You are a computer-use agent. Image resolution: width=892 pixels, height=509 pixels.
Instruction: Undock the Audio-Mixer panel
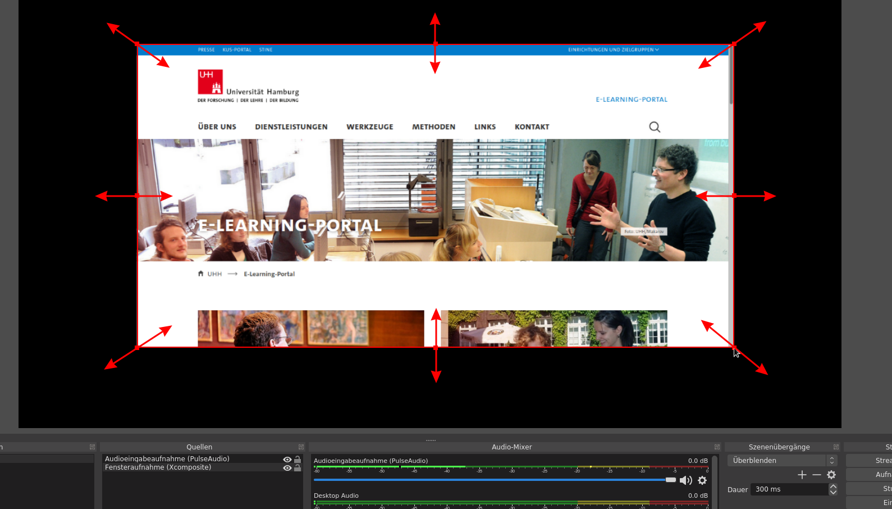717,447
